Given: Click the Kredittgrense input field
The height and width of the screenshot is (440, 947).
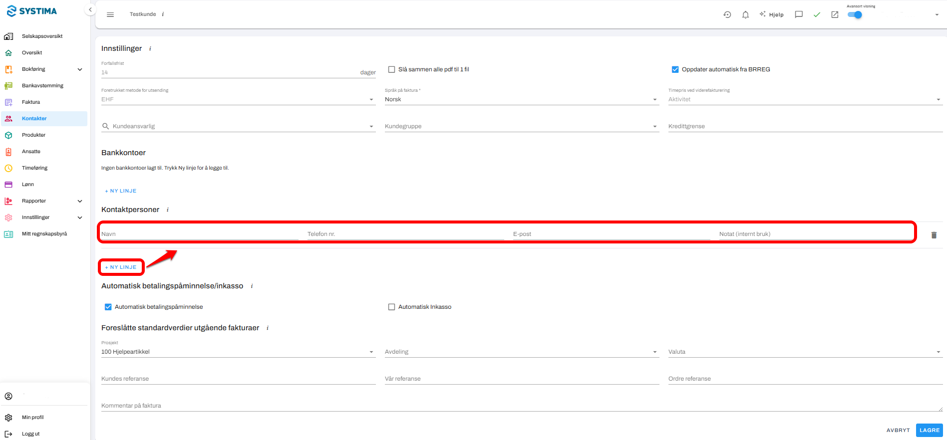Looking at the screenshot, I should [x=805, y=126].
